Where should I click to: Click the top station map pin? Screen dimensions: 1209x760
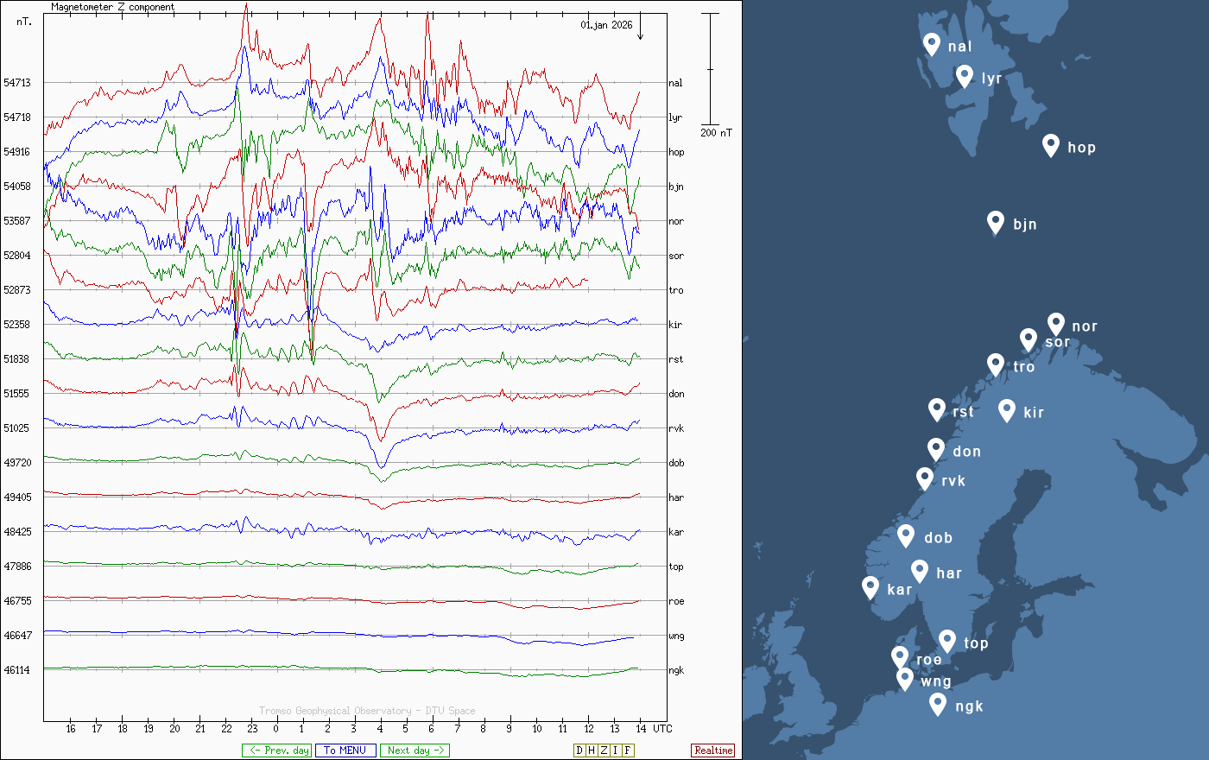coord(947,641)
